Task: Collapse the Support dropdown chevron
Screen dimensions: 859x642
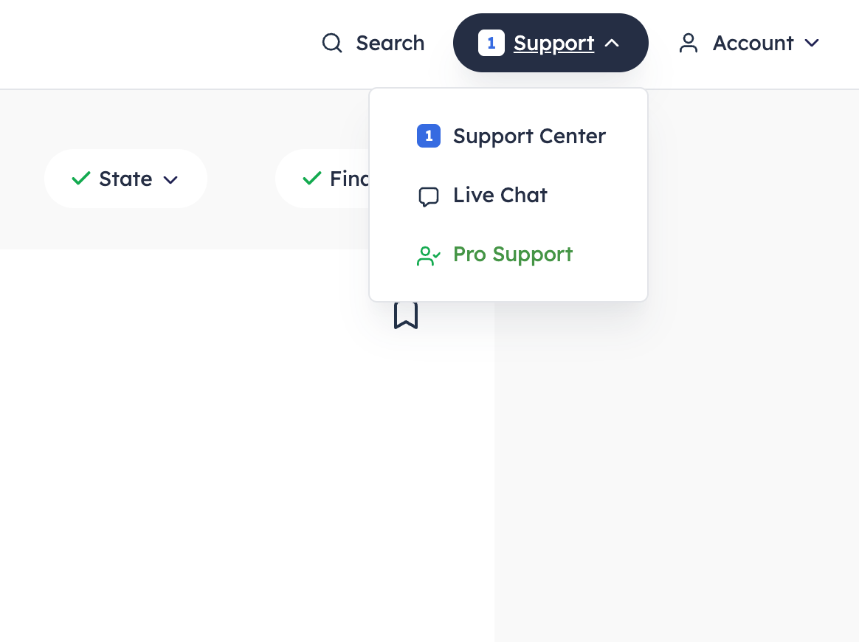Action: tap(612, 44)
